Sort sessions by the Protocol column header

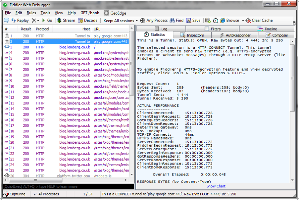click(43, 29)
